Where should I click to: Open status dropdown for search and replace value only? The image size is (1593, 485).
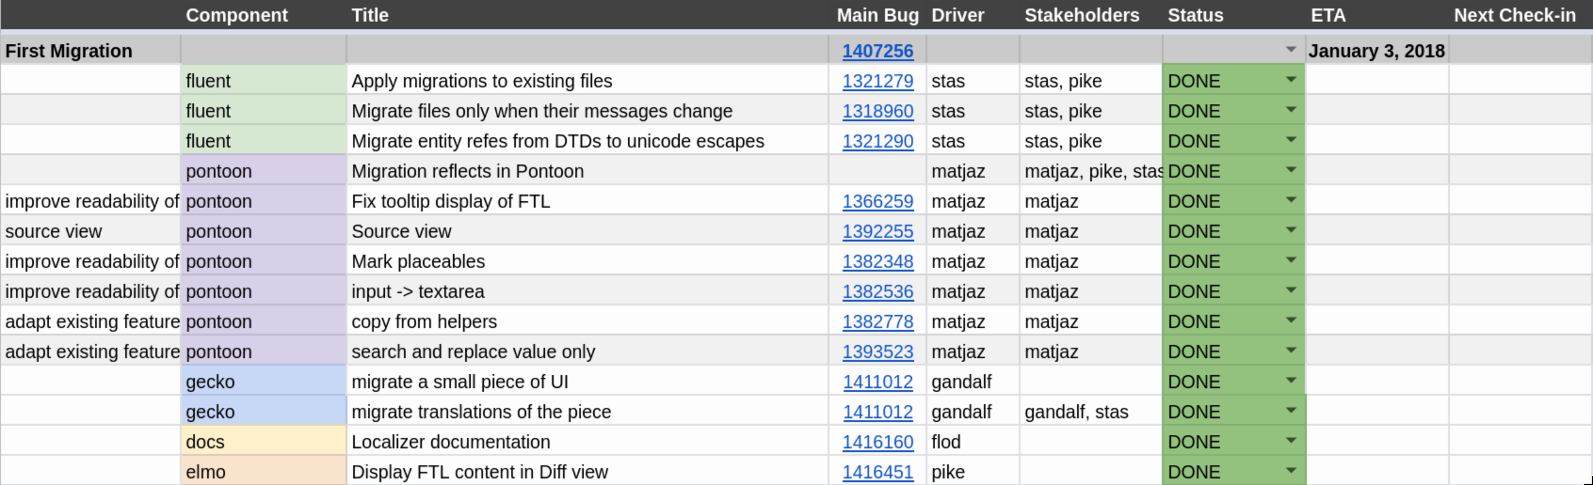click(1291, 350)
